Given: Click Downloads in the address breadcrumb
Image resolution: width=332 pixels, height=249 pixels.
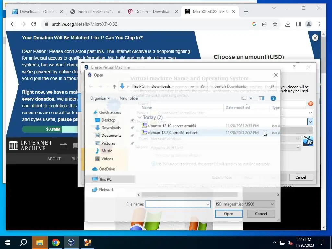Looking at the screenshot, I should pos(161,86).
